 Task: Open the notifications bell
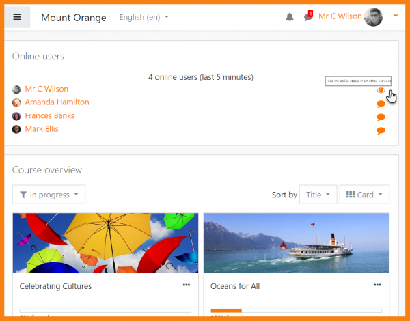tap(290, 17)
